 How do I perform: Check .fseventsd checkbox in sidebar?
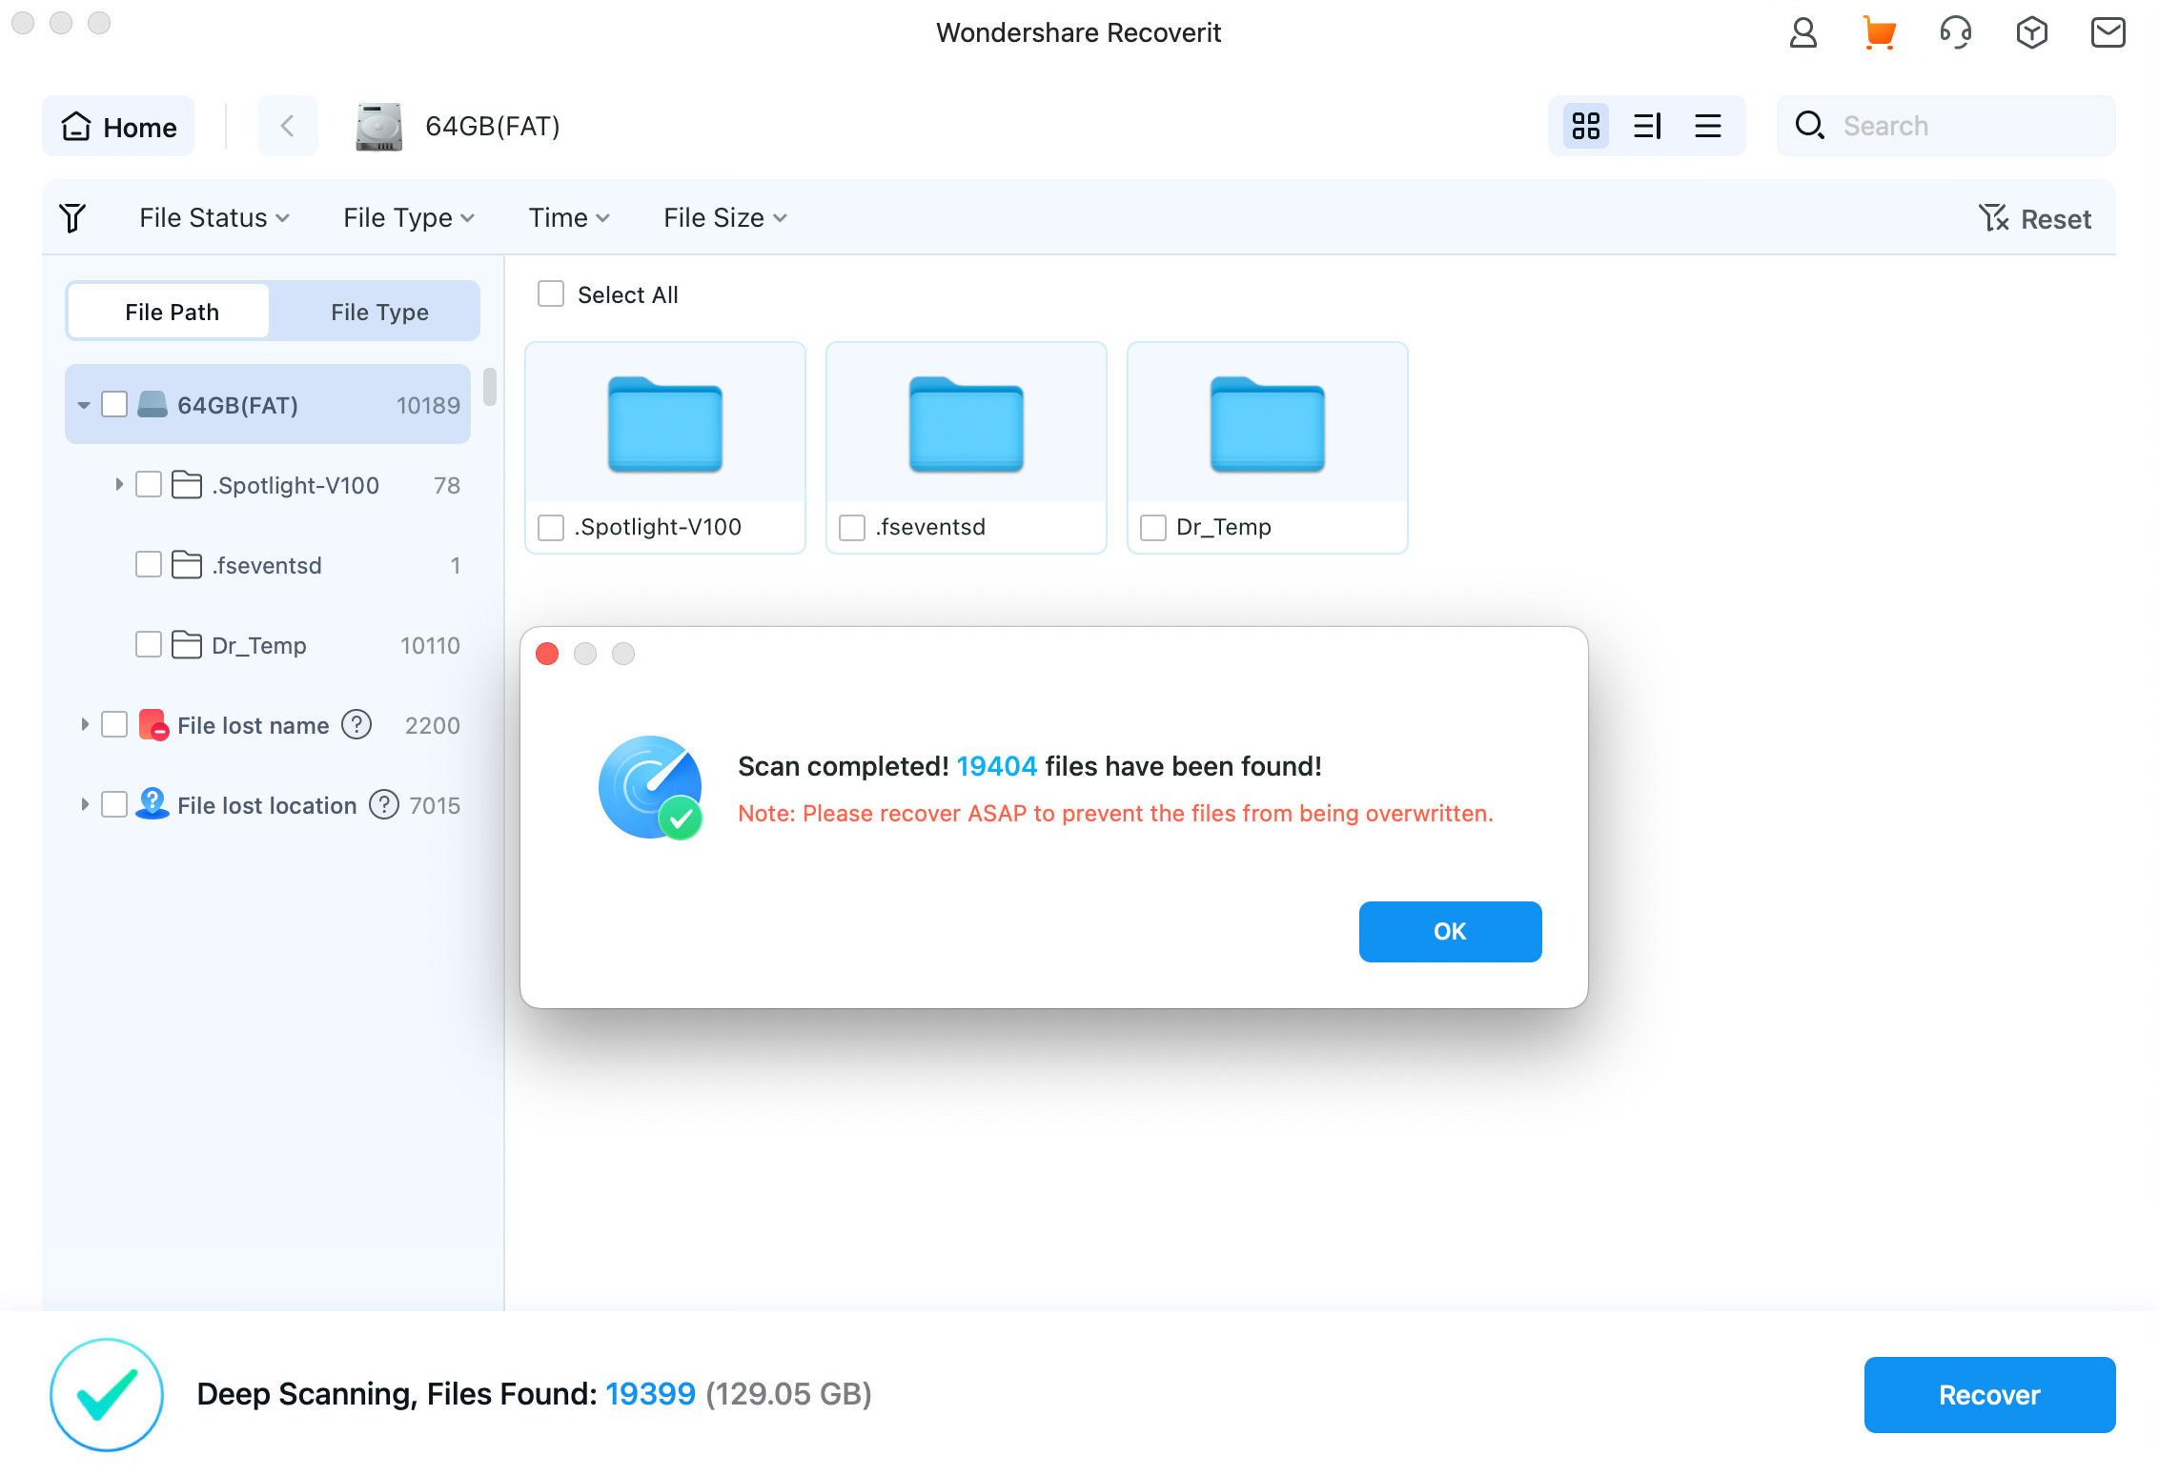[x=149, y=564]
